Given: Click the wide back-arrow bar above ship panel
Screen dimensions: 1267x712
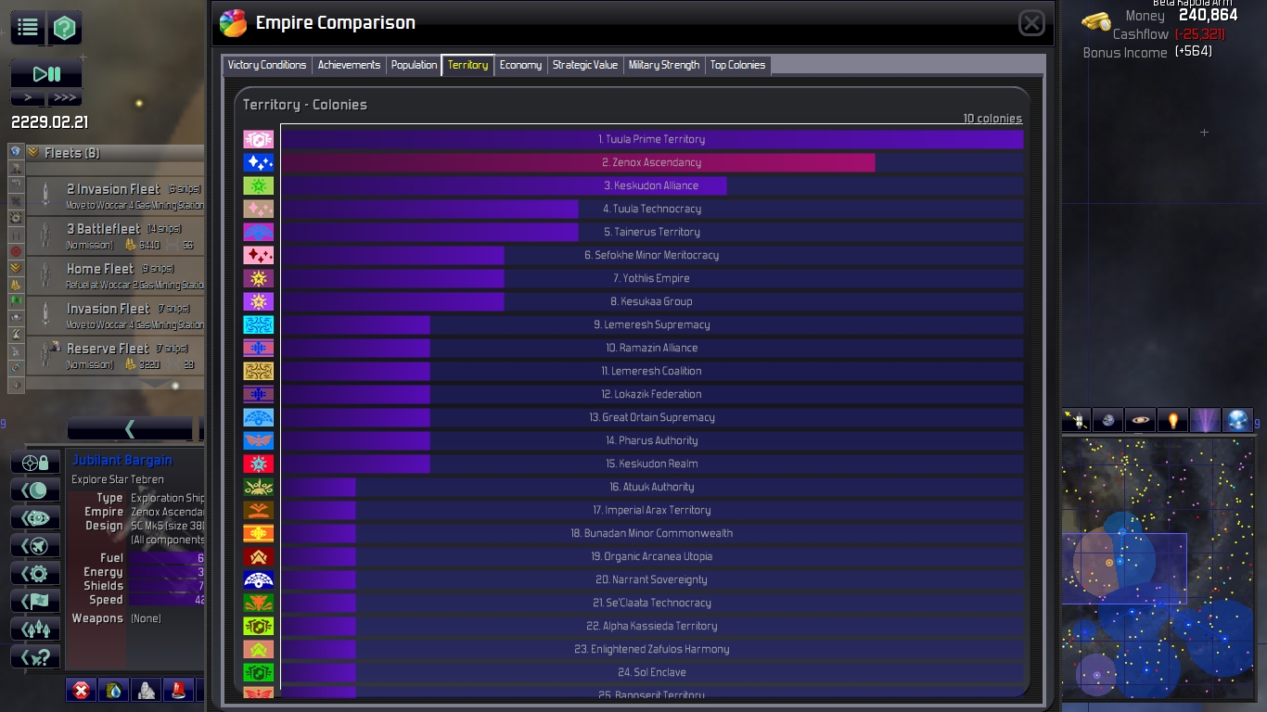Looking at the screenshot, I should pyautogui.click(x=130, y=428).
